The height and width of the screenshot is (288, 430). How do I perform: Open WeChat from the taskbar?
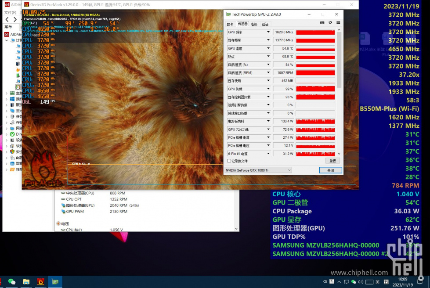(x=12, y=282)
